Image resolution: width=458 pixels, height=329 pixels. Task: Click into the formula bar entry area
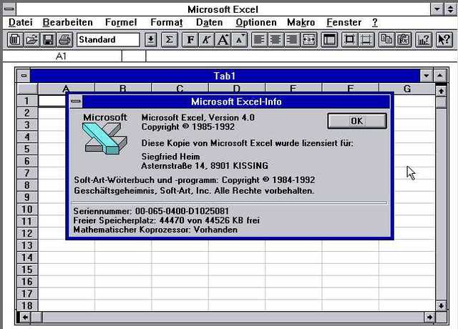tap(301, 56)
